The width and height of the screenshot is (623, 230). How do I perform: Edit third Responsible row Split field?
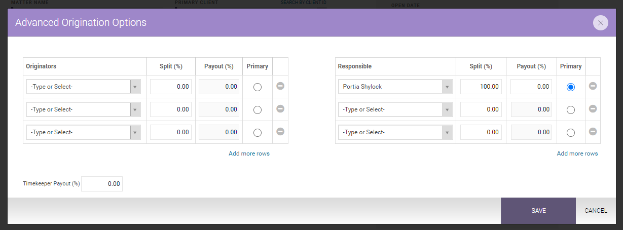481,132
